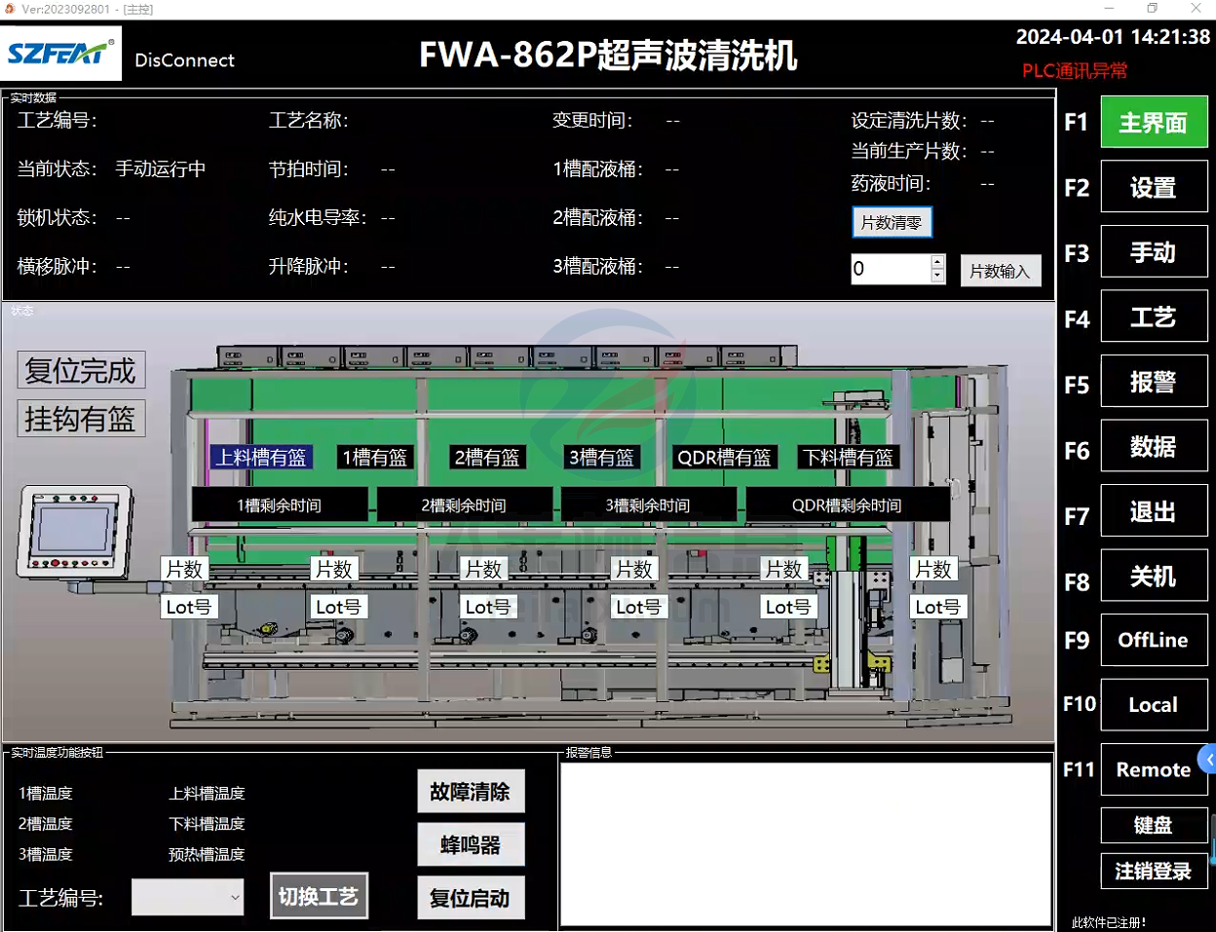
Task: Open the 数据 data page
Action: 1154,446
